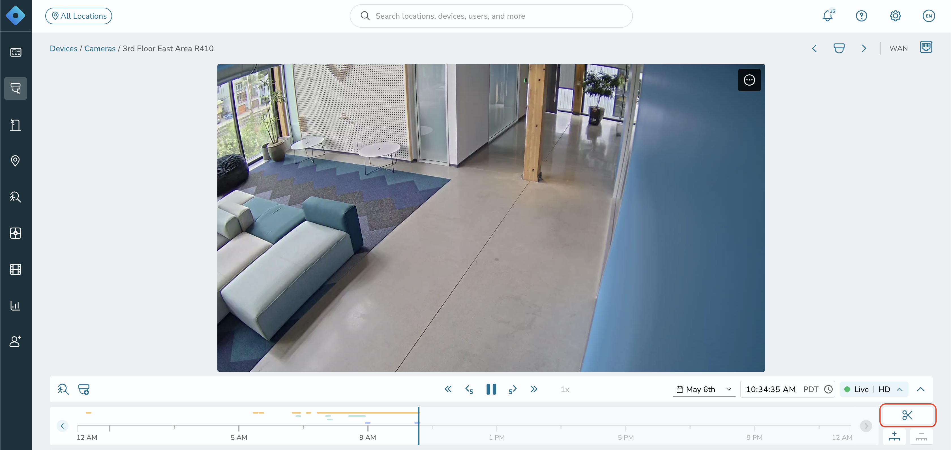Click the All Locations button
The image size is (951, 450).
coord(79,16)
